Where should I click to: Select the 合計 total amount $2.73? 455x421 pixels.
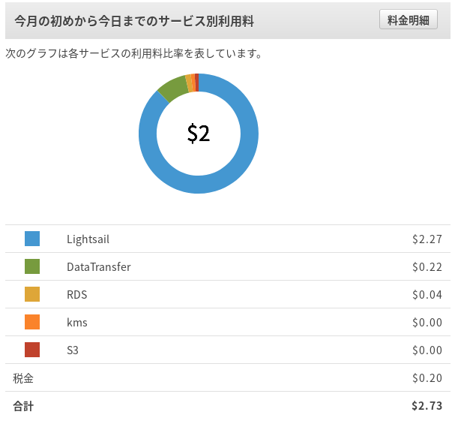click(427, 406)
